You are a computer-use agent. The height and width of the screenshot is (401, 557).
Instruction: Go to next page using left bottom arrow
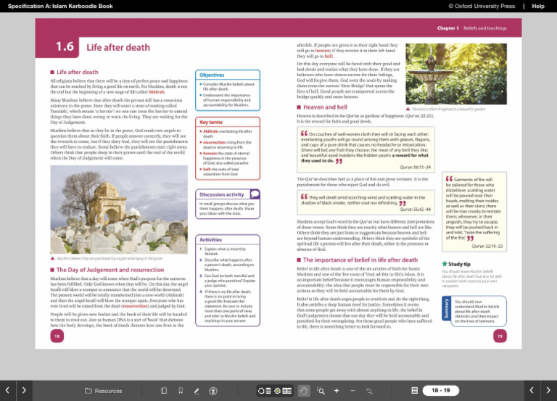point(24,390)
